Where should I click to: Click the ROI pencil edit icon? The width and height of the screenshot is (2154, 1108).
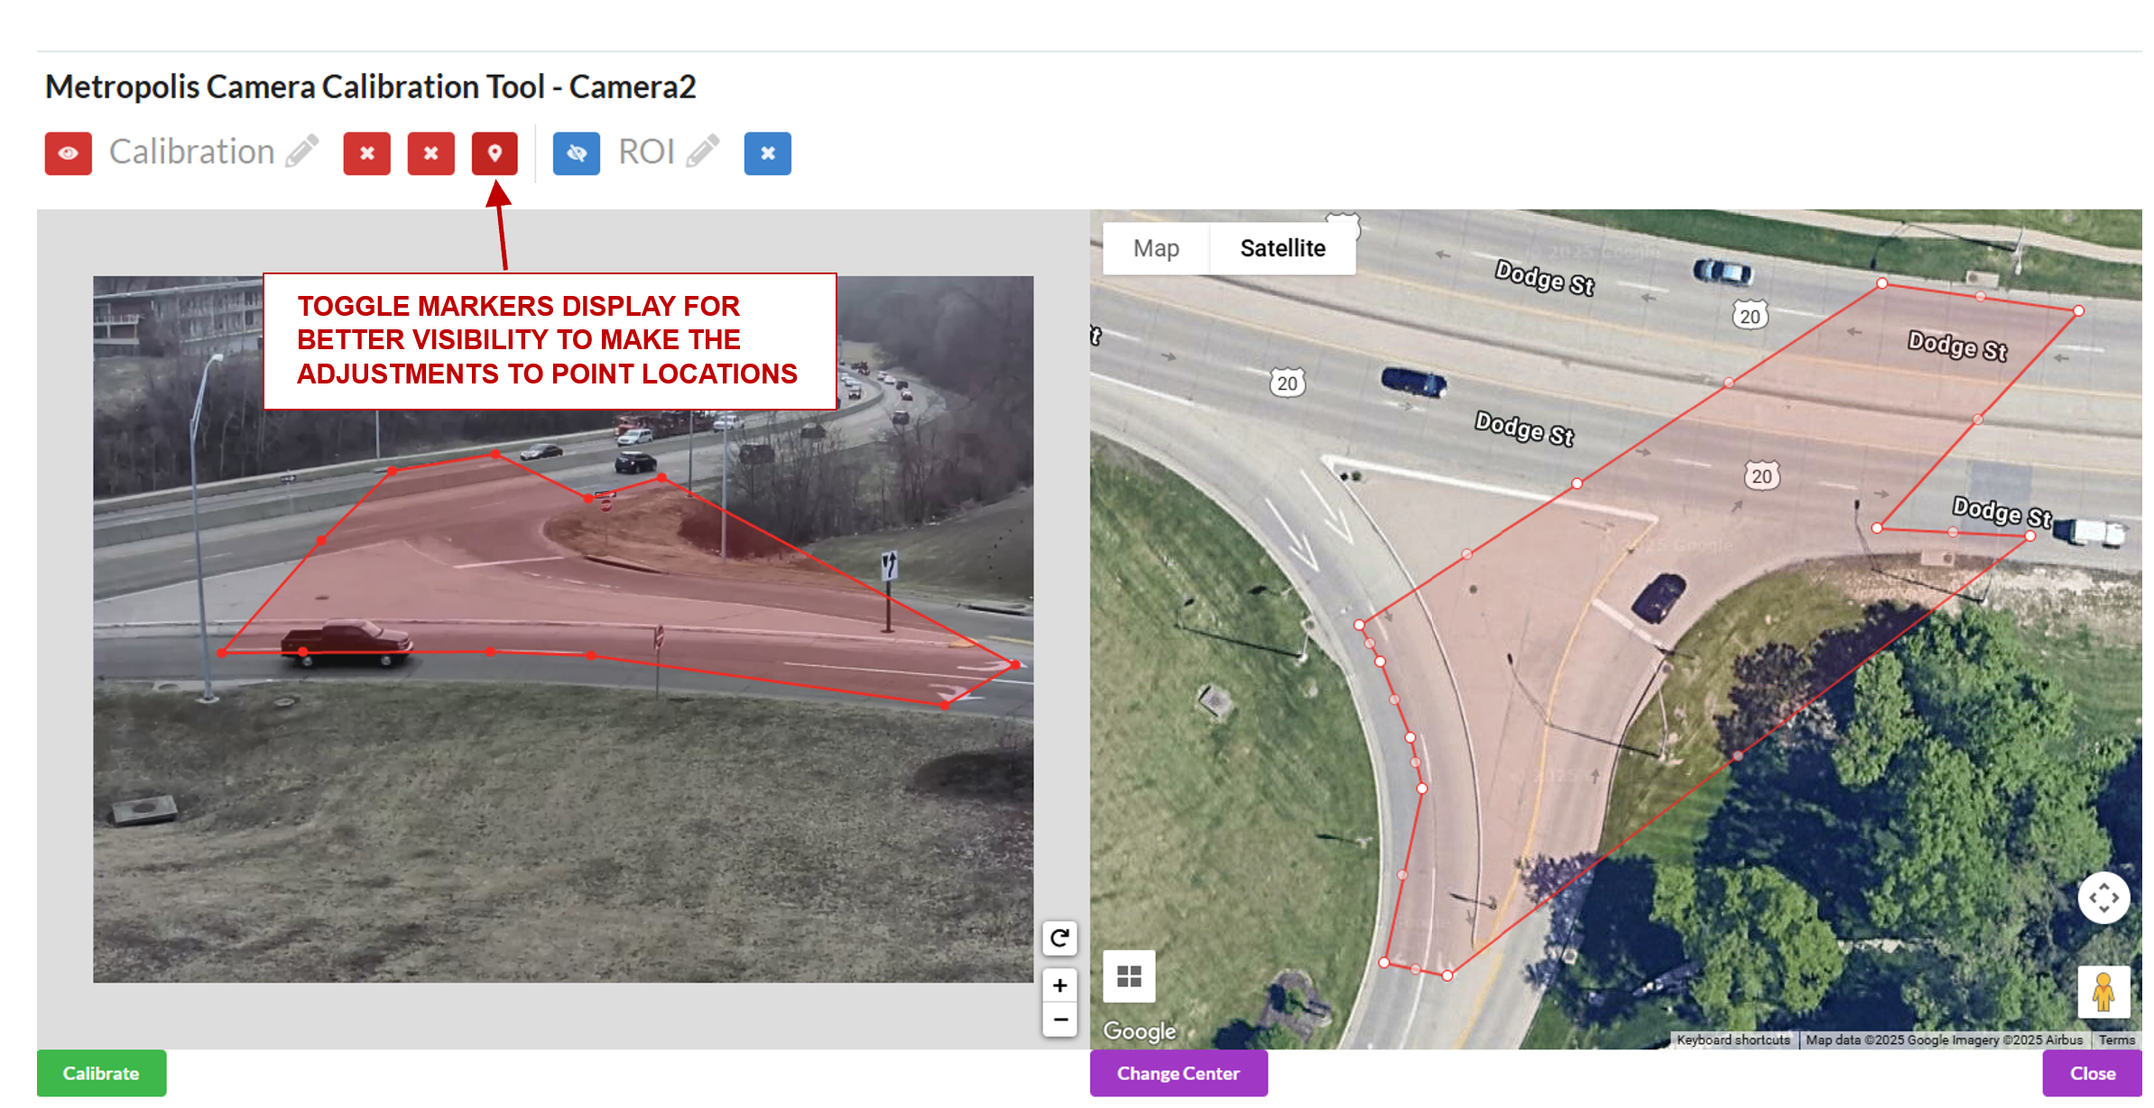(x=702, y=151)
